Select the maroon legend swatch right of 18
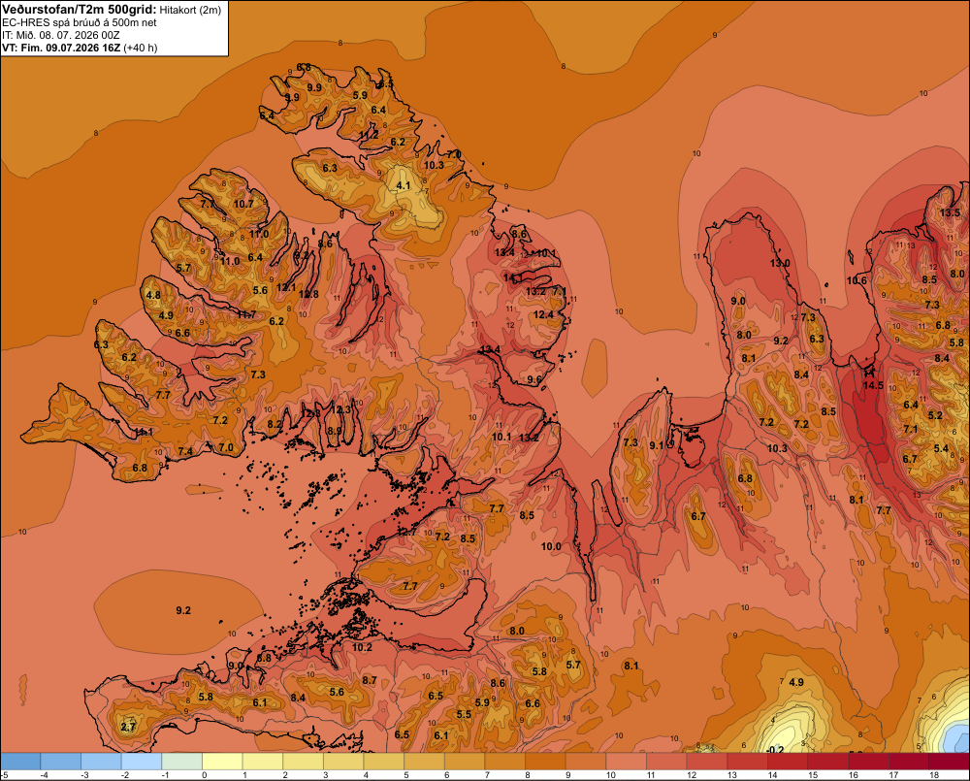This screenshot has width=970, height=781. tap(949, 762)
